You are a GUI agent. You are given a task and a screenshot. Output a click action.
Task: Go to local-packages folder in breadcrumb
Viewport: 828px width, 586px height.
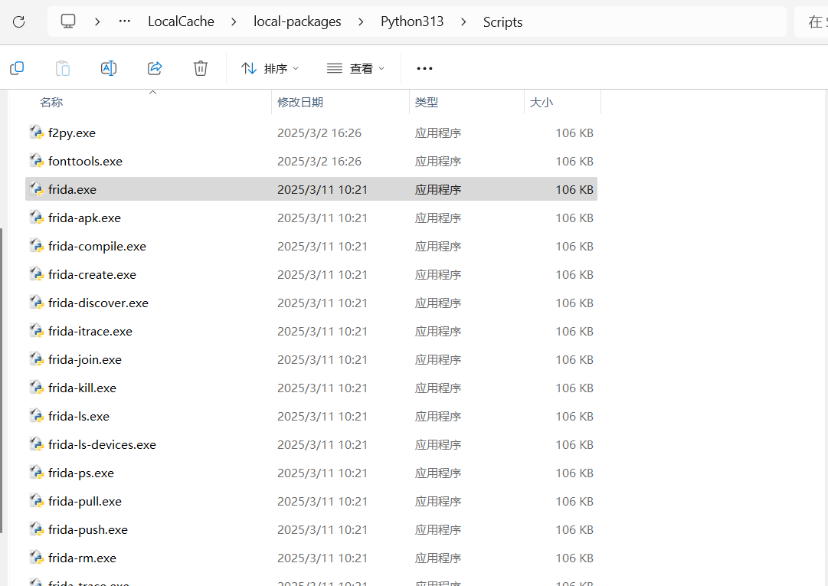coord(297,21)
